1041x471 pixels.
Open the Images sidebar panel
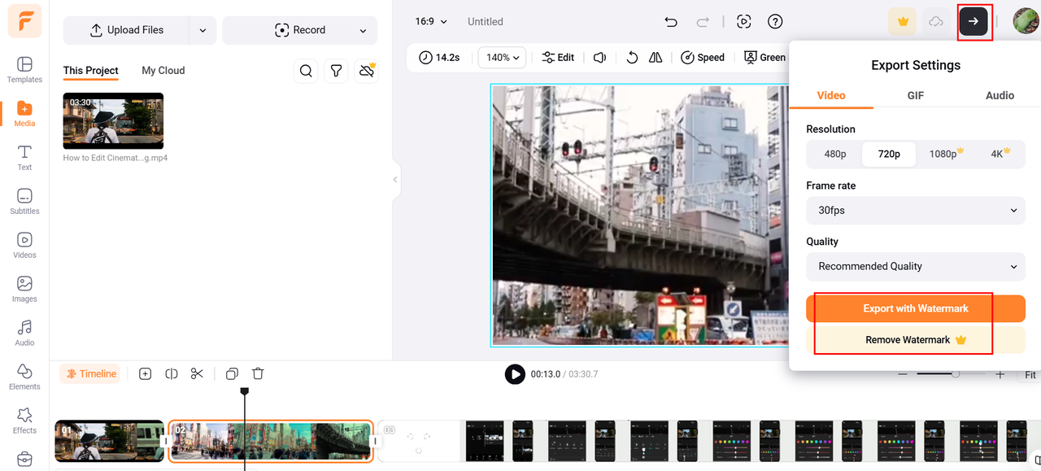[x=24, y=290]
